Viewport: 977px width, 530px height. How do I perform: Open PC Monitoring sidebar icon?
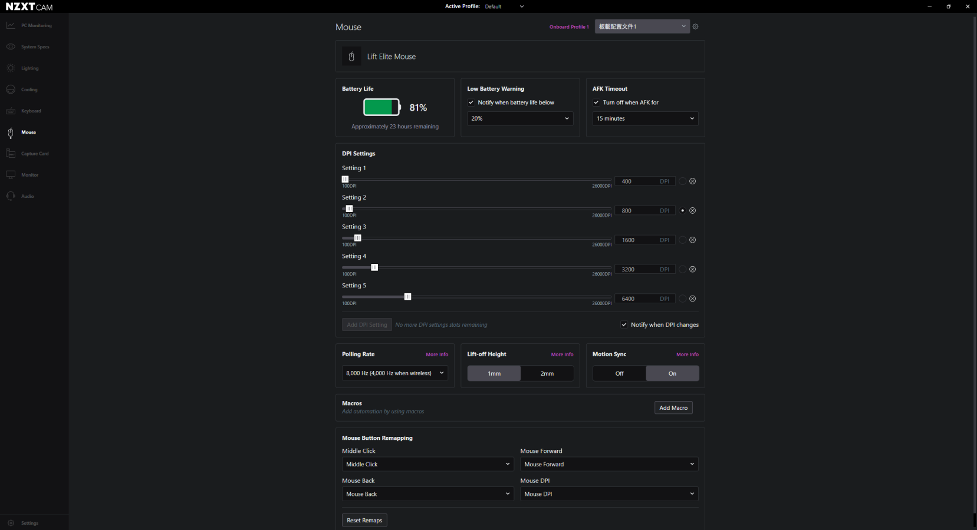pyautogui.click(x=11, y=25)
